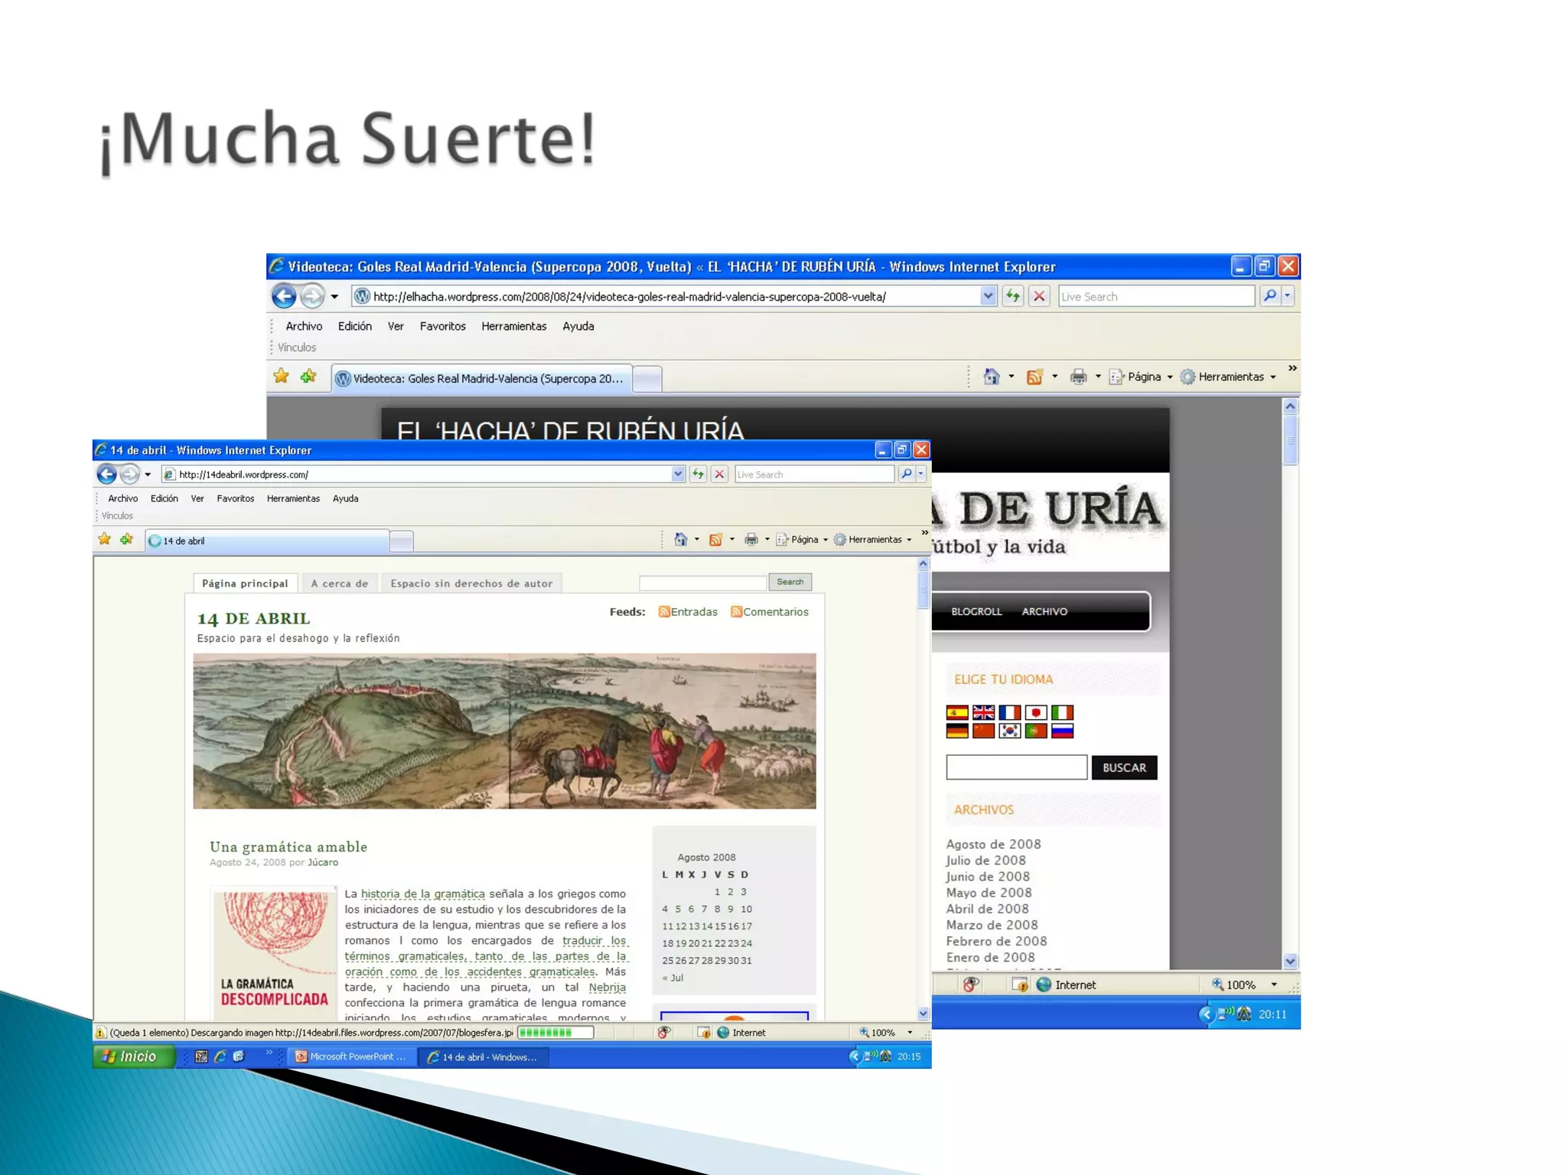Click the page loading progress bar
This screenshot has height=1175, width=1567.
coord(555,1033)
